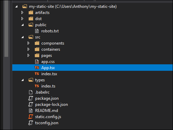Click the orange static.config.js script icon
The width and height of the screenshot is (173, 130).
[31, 117]
